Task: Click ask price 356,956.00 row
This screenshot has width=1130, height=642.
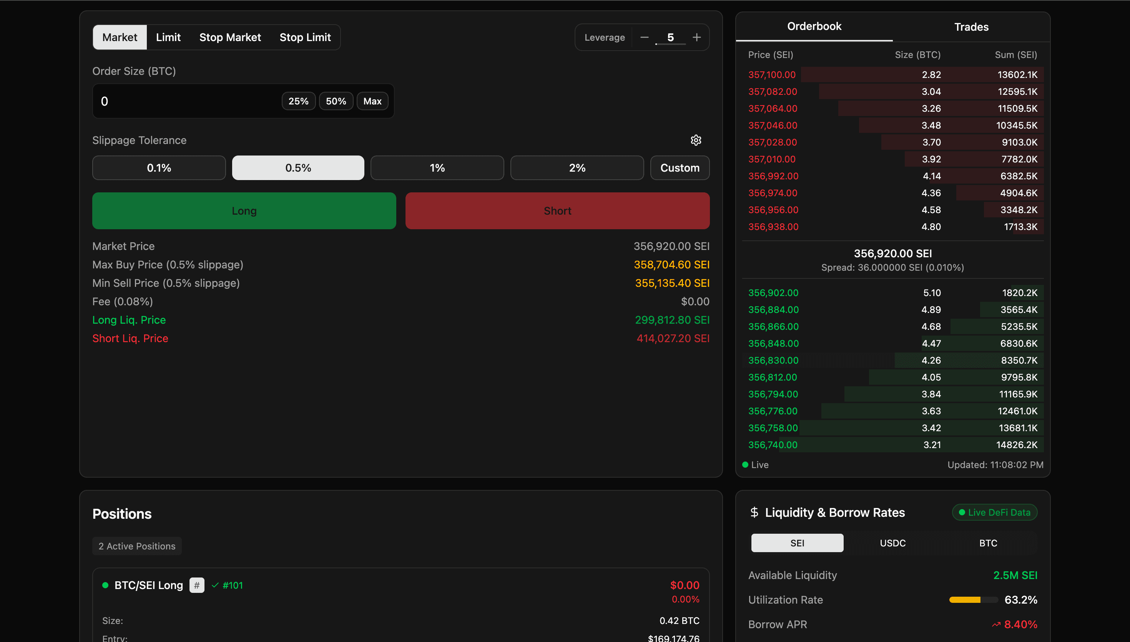Action: pos(892,210)
